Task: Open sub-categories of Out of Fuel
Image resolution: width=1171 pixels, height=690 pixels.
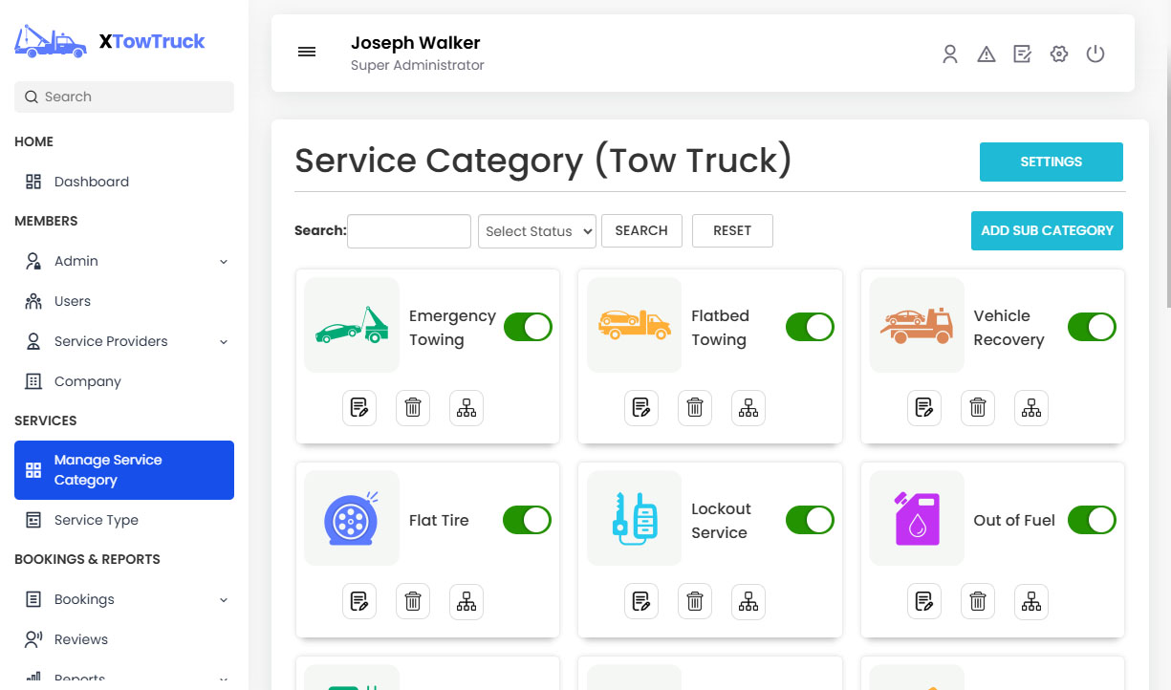Action: tap(1031, 601)
